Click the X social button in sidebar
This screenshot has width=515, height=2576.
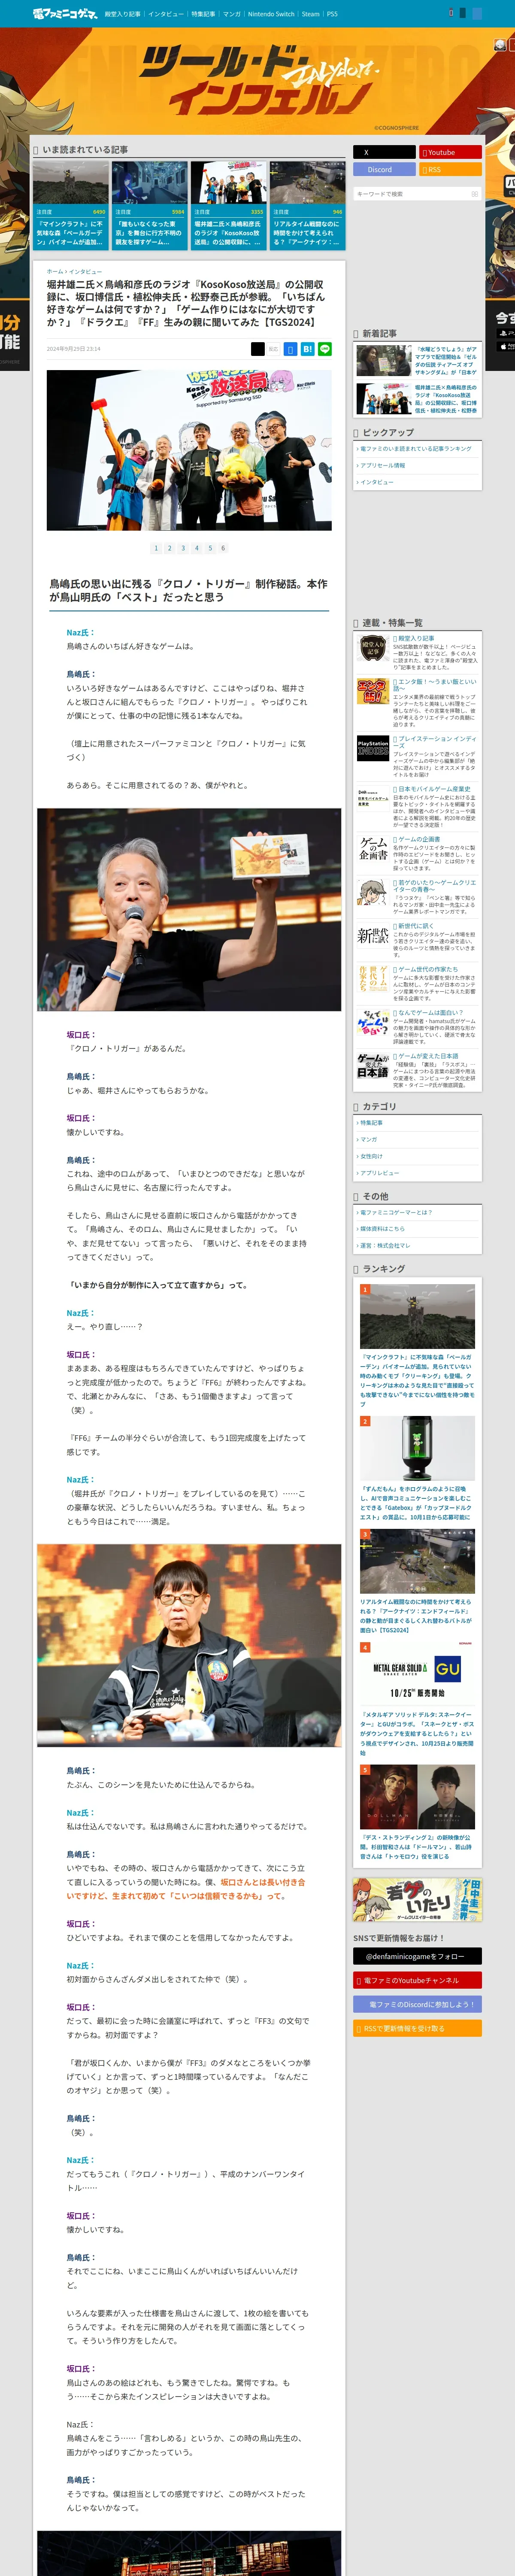[384, 152]
